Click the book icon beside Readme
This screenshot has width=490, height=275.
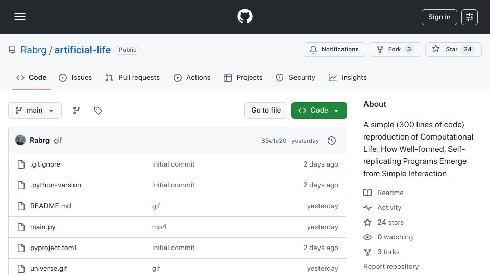click(x=367, y=193)
